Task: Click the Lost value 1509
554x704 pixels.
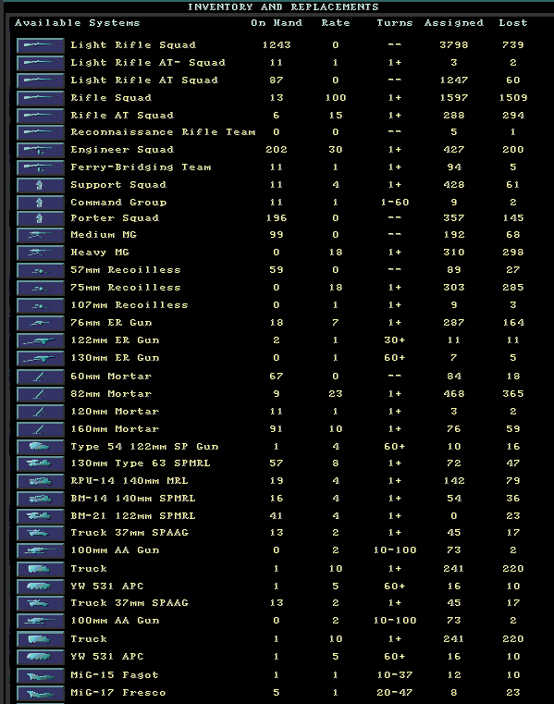Action: tap(513, 97)
